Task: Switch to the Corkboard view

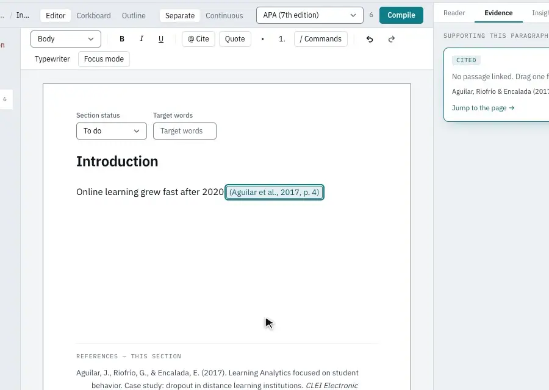Action: (x=93, y=15)
